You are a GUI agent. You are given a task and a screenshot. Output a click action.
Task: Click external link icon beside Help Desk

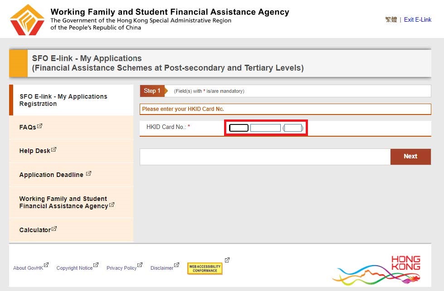[x=54, y=149]
